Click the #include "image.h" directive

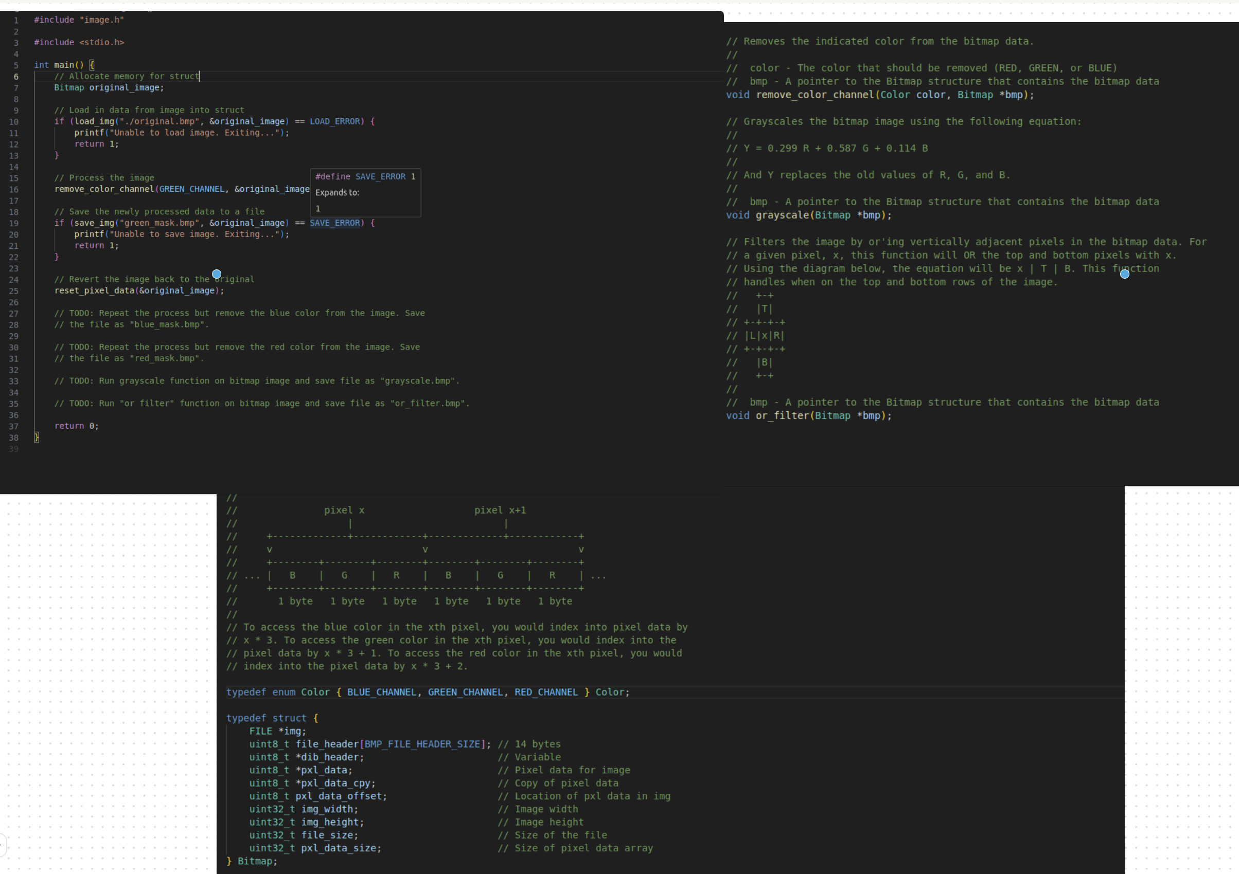[80, 20]
